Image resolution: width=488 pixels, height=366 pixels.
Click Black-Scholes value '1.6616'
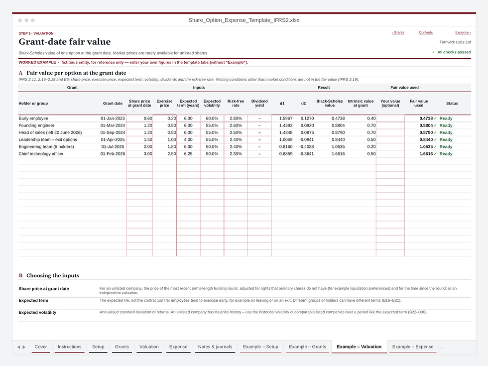coord(338,154)
